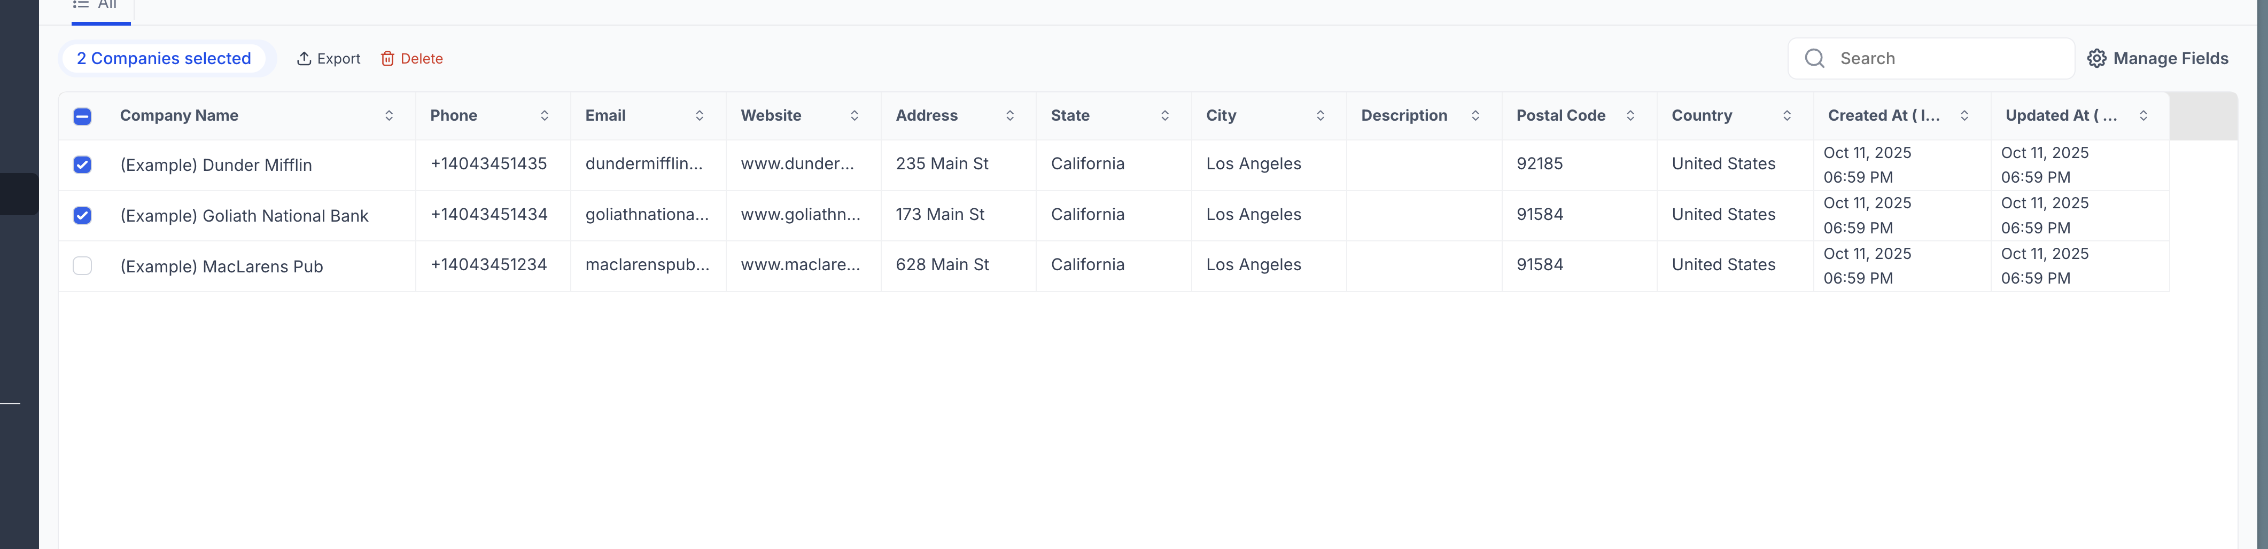2268x549 pixels.
Task: Check the MacLarens Pub row checkbox
Action: tap(82, 266)
